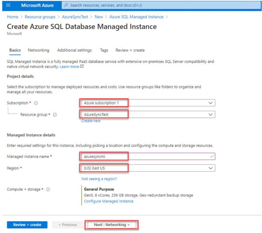The image size is (262, 233).
Task: Open the Tags tab
Action: pos(104,50)
